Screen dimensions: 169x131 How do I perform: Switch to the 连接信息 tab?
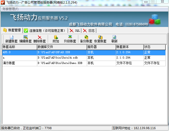(45, 31)
